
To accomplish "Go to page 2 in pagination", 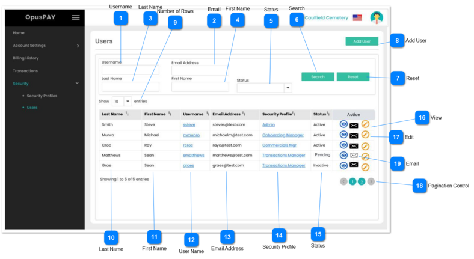I will click(x=362, y=181).
